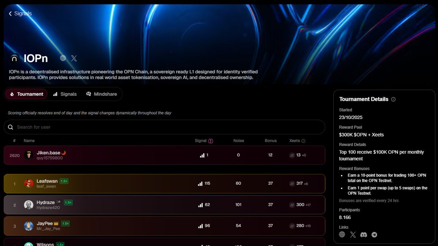Switch to the Mindshare tab
438x246 pixels.
(x=101, y=94)
